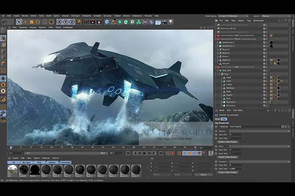The width and height of the screenshot is (295, 196).
Task: Activate the Rotate tool
Action: pyautogui.click(x=38, y=22)
